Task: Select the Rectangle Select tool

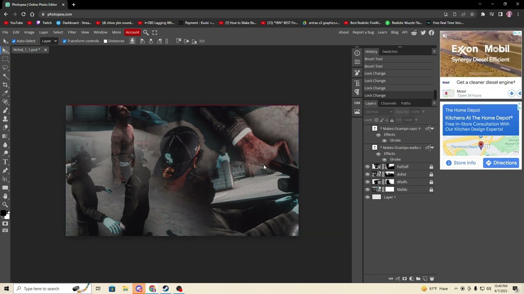Action: (x=5, y=59)
